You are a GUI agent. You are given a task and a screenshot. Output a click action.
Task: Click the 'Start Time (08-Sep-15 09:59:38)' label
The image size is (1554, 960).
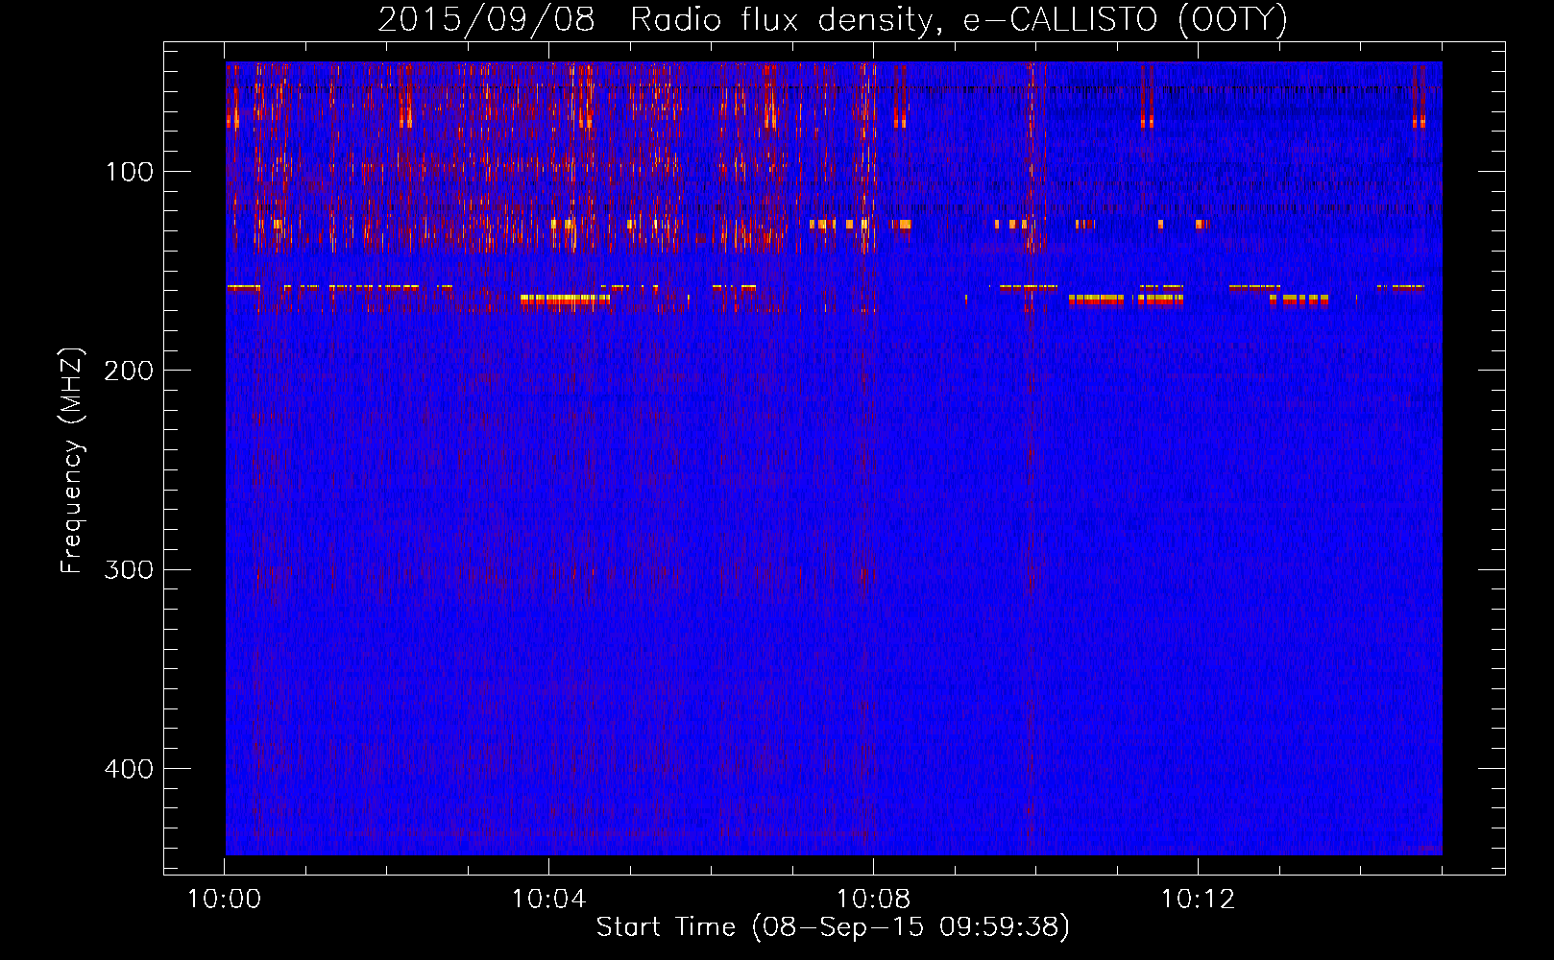tap(833, 926)
